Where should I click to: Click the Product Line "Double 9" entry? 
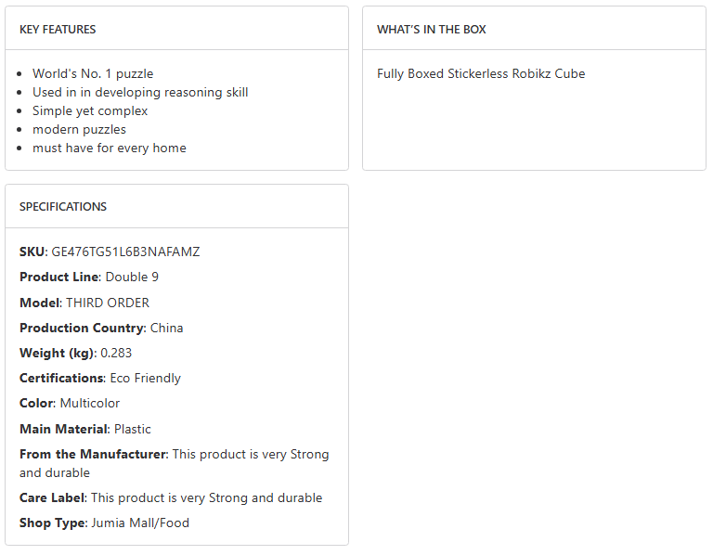[132, 277]
